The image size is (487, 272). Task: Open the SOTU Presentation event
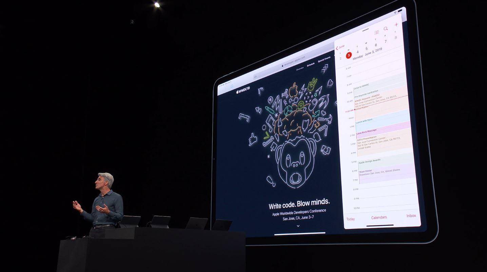coord(384,142)
